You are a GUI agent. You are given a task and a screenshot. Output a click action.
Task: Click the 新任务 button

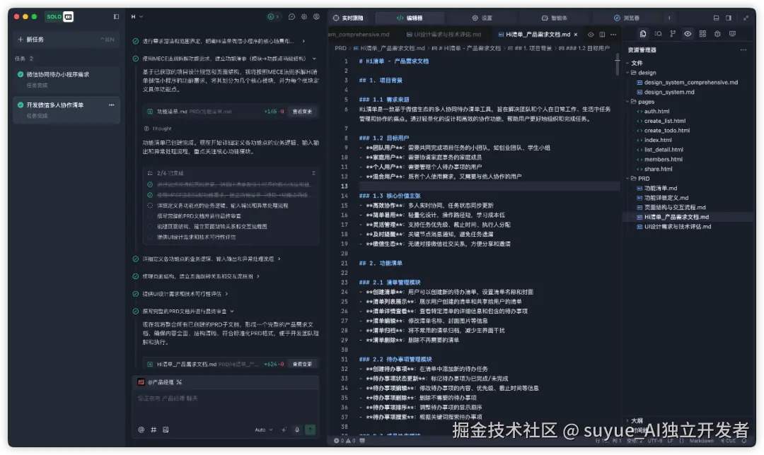(66, 40)
